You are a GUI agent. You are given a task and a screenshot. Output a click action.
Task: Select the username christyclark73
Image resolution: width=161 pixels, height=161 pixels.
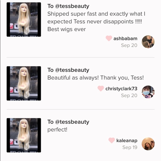pos(121,89)
